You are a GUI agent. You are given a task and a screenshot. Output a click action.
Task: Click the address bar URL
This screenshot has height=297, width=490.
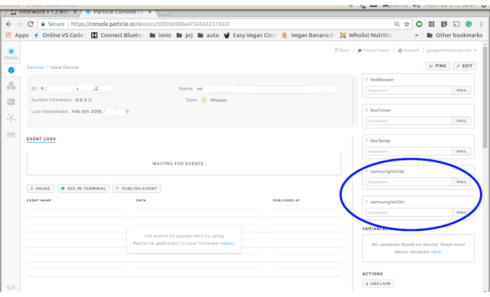150,24
